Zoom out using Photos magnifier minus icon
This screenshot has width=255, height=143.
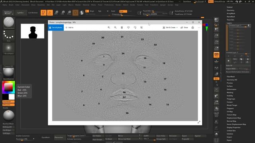pyautogui.click(x=115, y=27)
